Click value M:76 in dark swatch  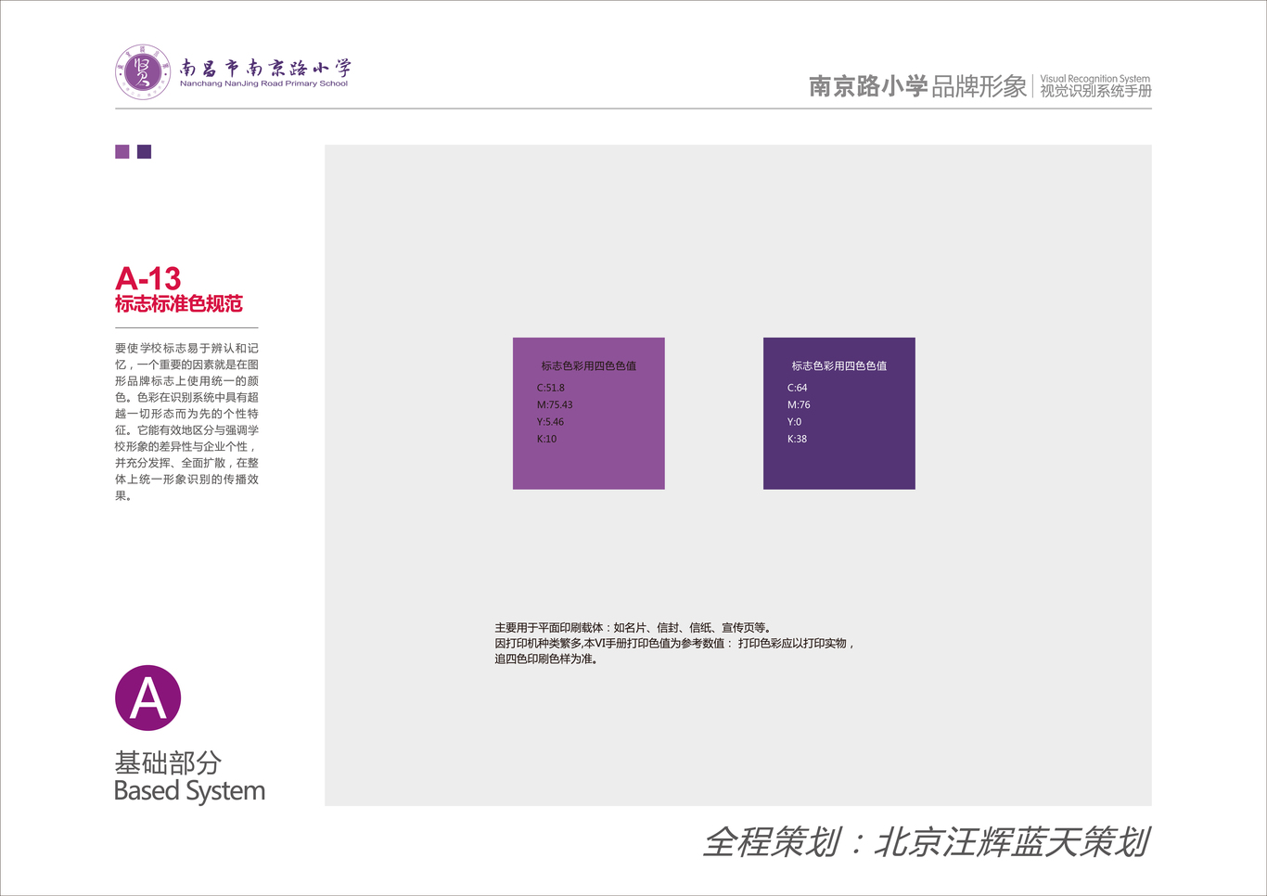(799, 405)
